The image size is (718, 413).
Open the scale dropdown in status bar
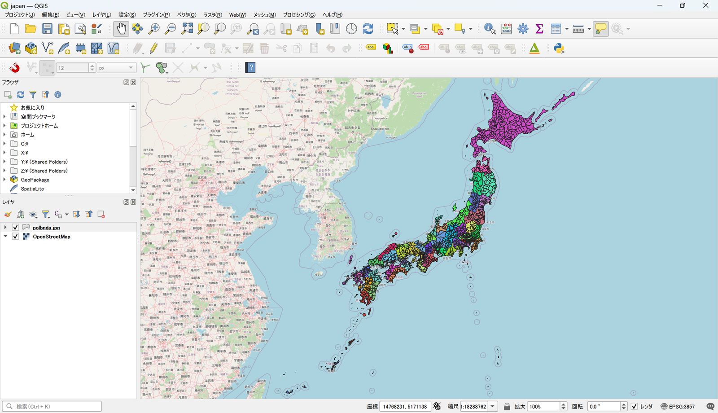492,406
